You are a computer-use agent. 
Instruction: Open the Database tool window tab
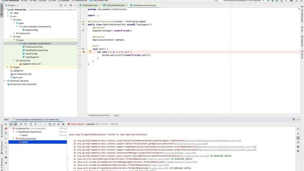[302, 41]
